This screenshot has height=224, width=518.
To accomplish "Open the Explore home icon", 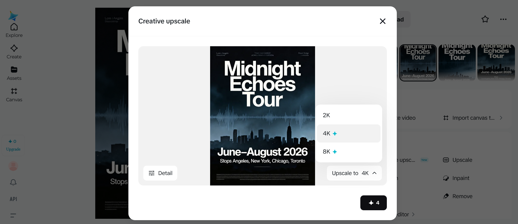I will 14,27.
